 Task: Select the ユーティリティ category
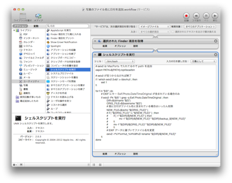[x=31, y=82]
